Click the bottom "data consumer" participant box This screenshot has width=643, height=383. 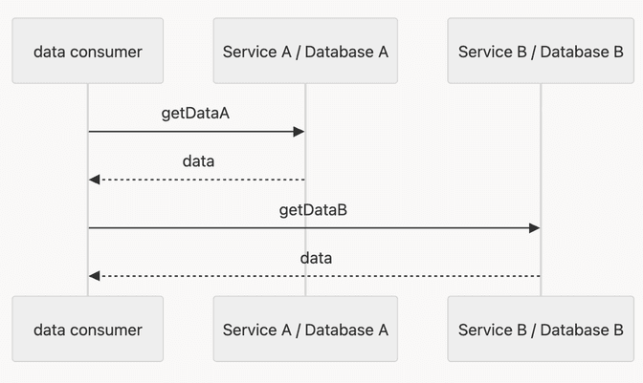click(88, 330)
